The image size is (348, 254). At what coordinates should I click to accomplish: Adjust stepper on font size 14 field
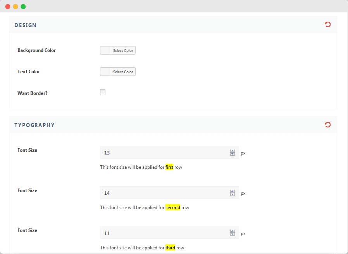point(233,193)
